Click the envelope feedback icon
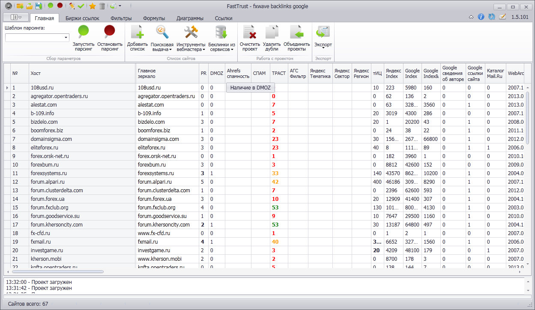The image size is (535, 310). coord(502,17)
